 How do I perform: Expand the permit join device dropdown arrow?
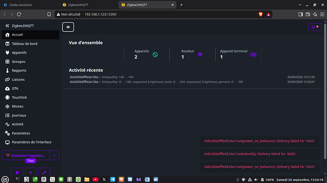click(54, 156)
